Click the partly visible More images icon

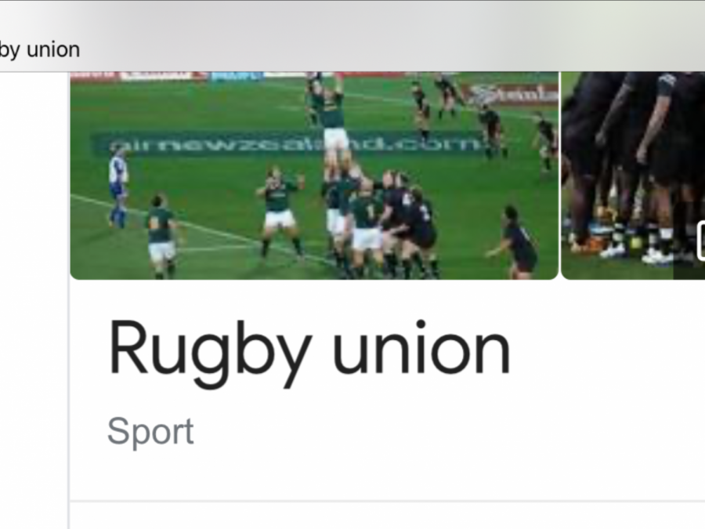point(701,241)
